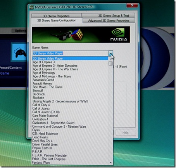Choose Fable - The Lost Chapters
Viewport: 176px width, 168px height.
70,159
